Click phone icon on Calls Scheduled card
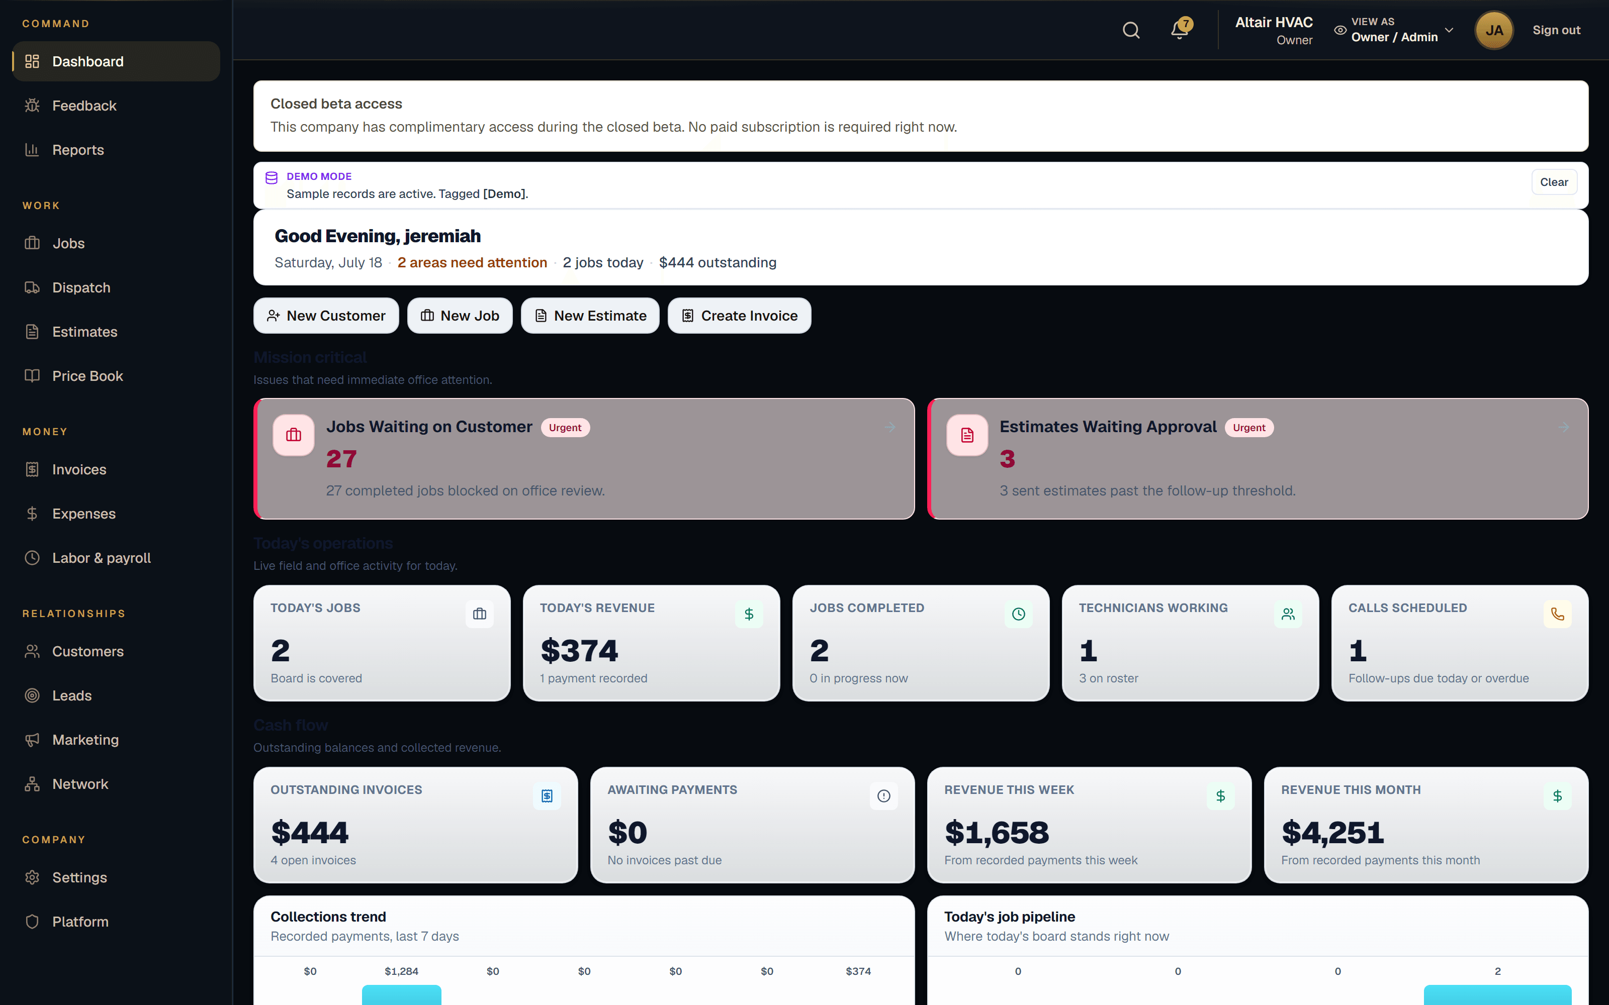Viewport: 1609px width, 1005px height. coord(1557,614)
